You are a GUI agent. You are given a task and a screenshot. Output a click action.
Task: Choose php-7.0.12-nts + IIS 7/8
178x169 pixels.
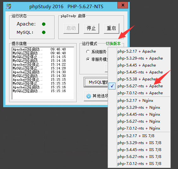139,163
